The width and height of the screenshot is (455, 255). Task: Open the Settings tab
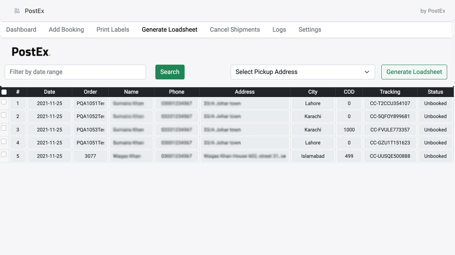click(309, 29)
